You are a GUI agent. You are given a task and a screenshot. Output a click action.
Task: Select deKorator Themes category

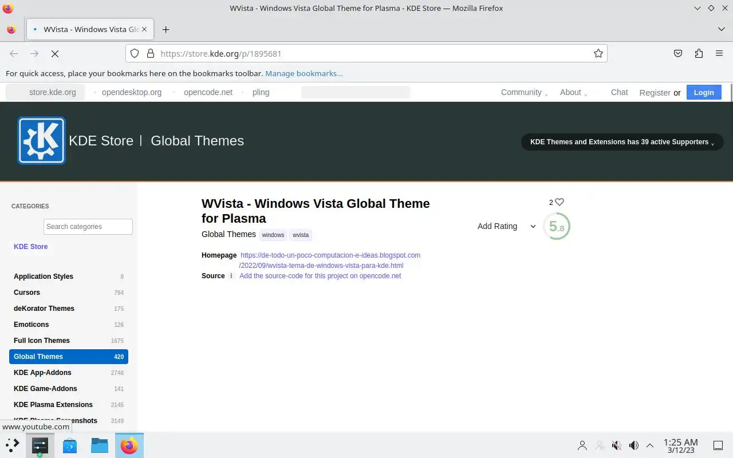[x=69, y=309]
